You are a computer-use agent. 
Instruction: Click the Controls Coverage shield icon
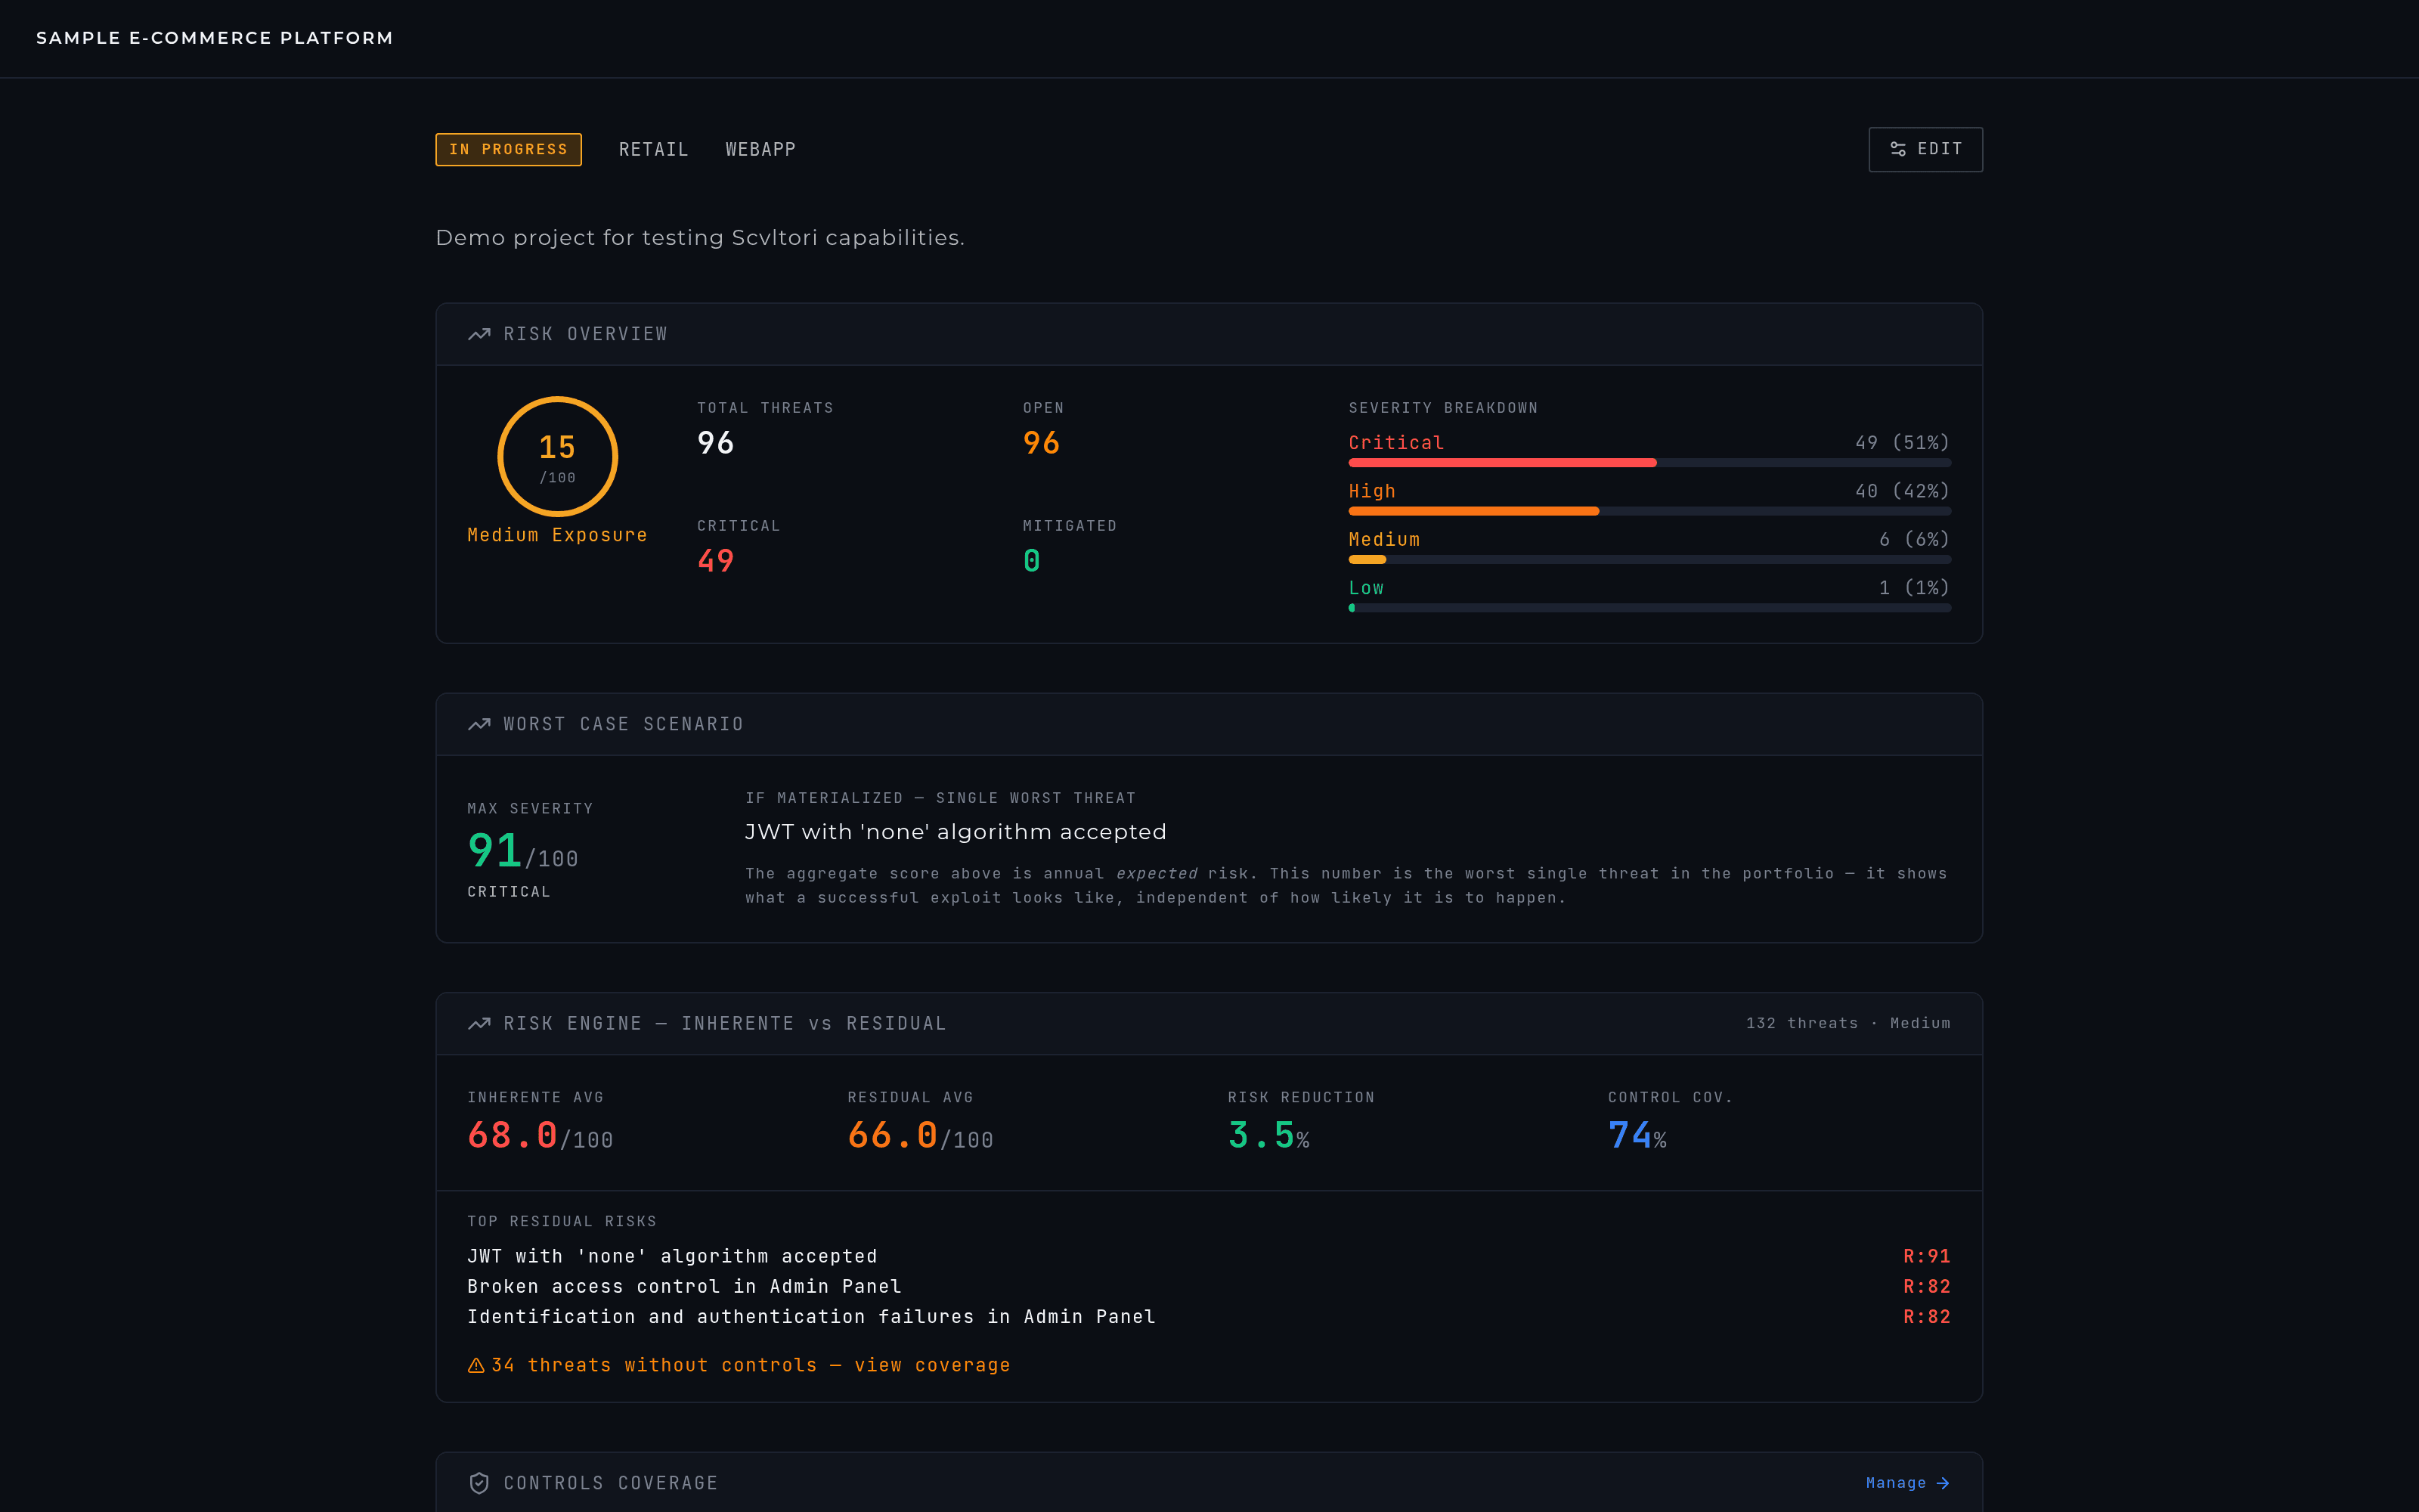(x=479, y=1483)
